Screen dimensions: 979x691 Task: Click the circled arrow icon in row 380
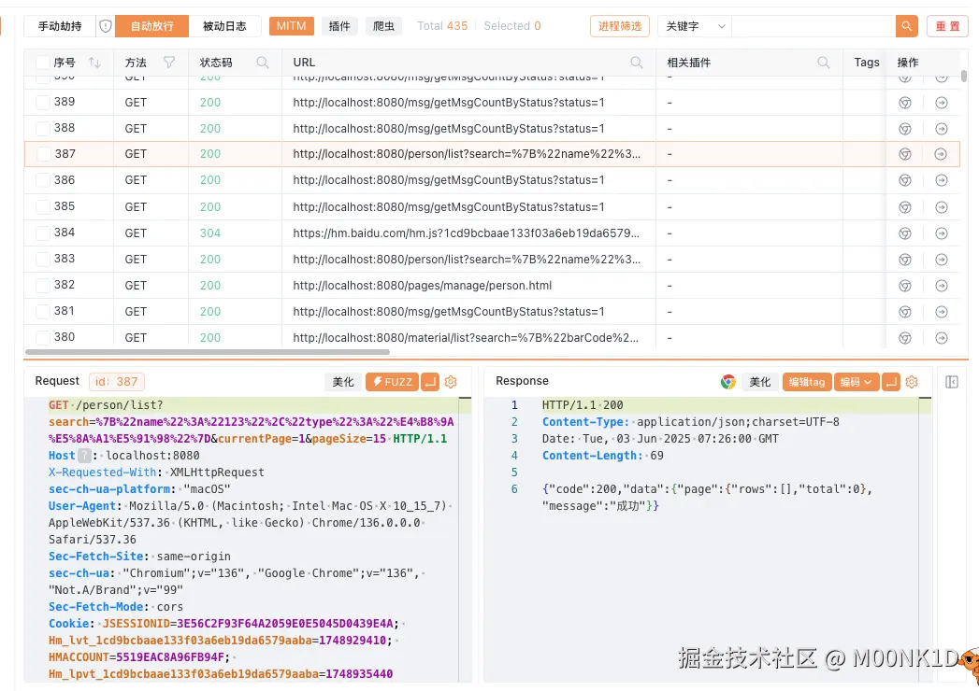click(942, 338)
